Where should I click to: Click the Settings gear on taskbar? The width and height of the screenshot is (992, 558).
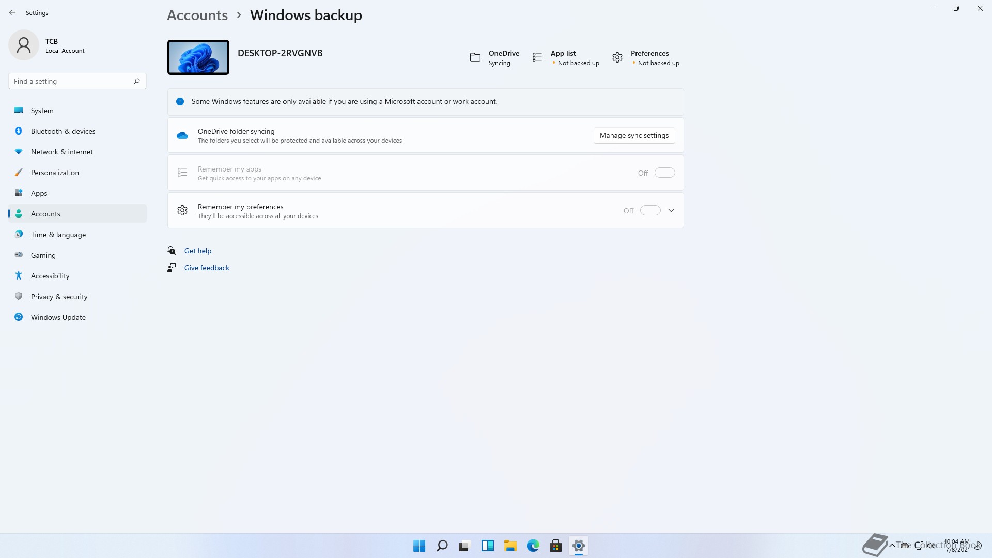coord(578,546)
